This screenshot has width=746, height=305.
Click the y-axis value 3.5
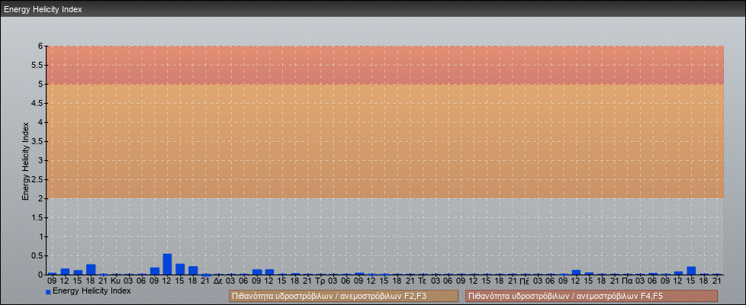(38, 141)
